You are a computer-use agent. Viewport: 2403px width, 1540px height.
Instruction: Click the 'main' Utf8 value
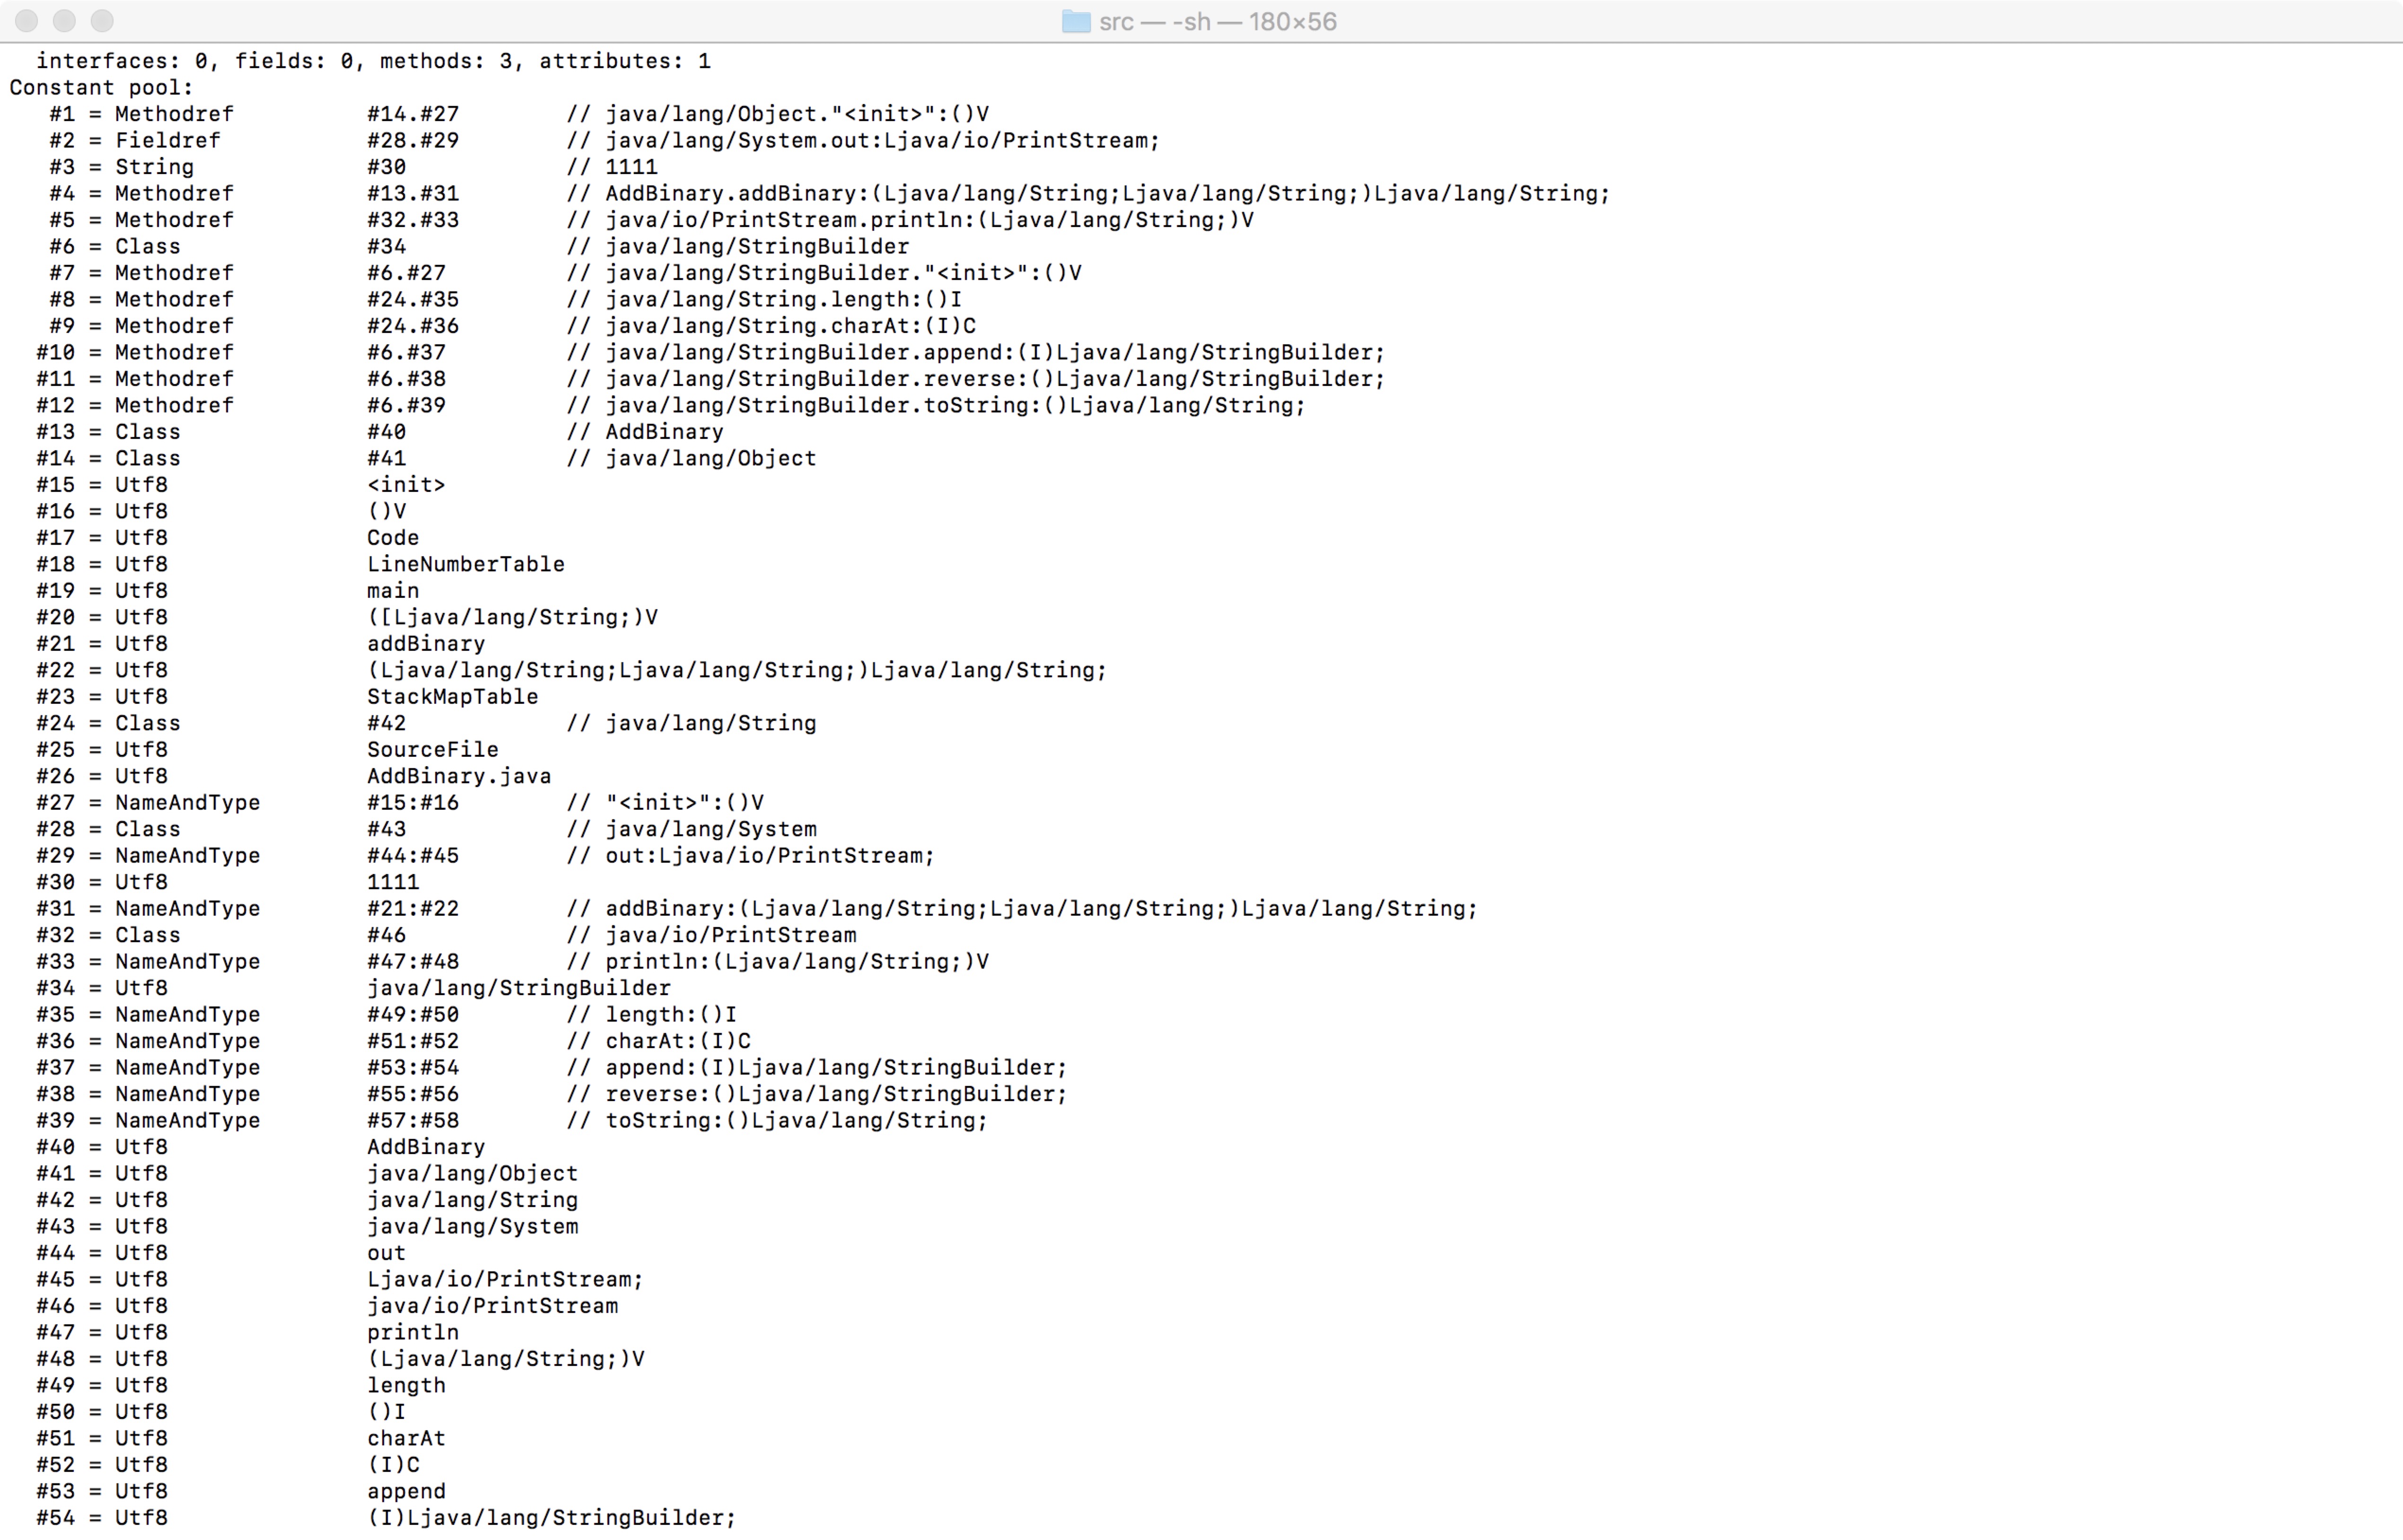click(393, 591)
